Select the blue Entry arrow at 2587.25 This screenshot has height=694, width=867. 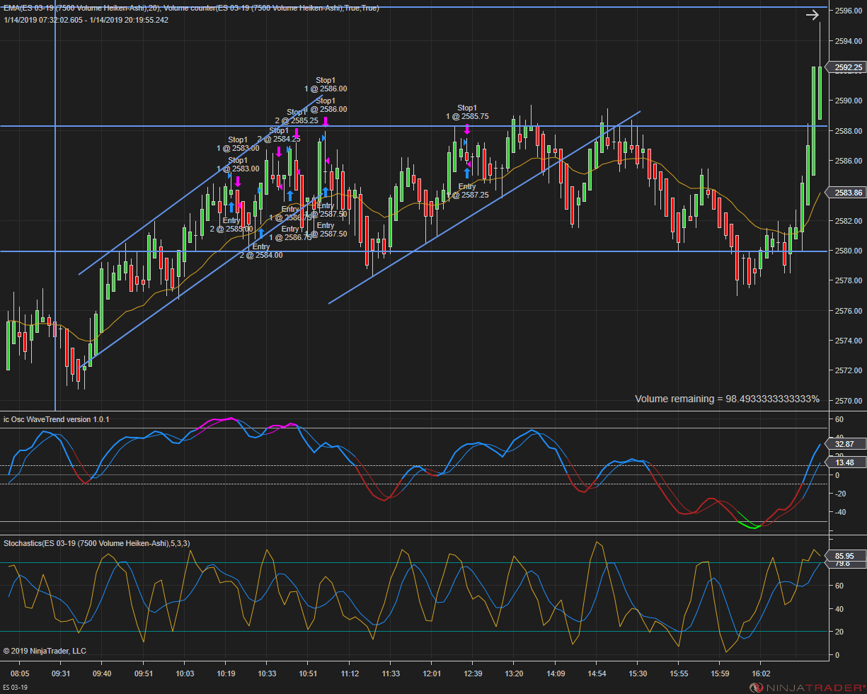[467, 172]
